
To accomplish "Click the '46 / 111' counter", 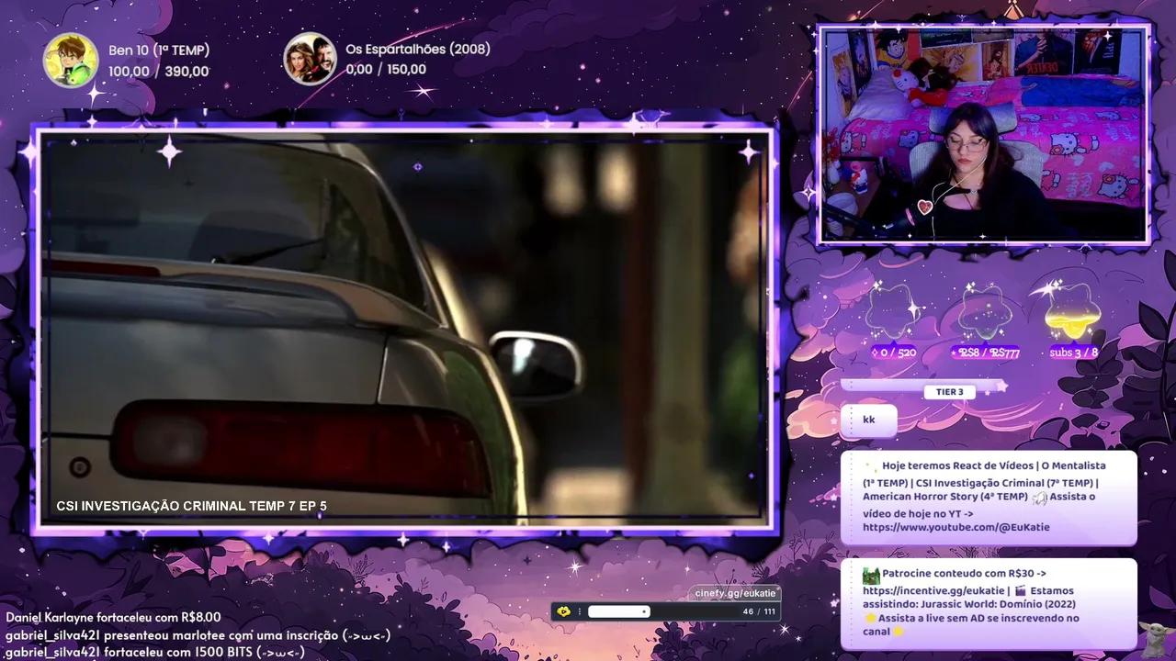I will pyautogui.click(x=759, y=611).
